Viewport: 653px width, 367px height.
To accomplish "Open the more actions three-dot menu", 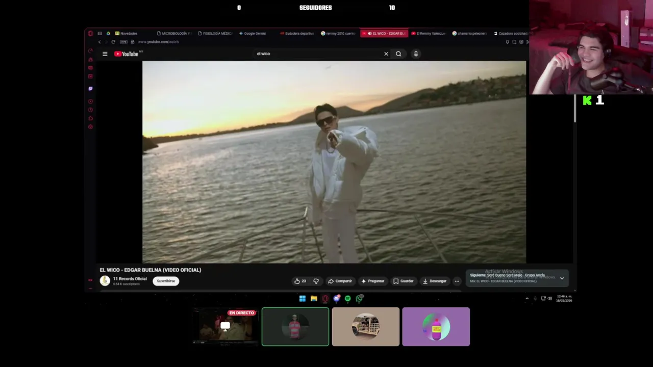I will coord(457,281).
